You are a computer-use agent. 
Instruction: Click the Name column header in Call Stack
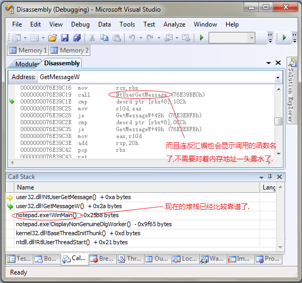tap(137, 187)
